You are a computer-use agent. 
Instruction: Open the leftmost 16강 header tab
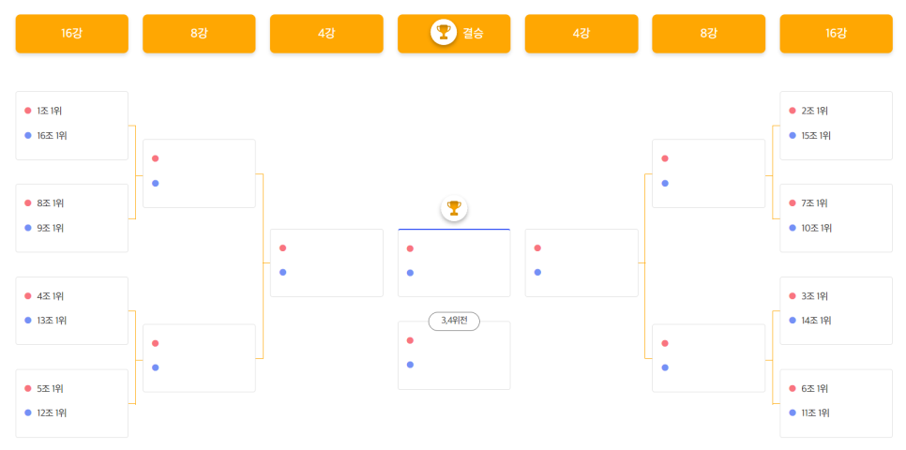click(71, 34)
